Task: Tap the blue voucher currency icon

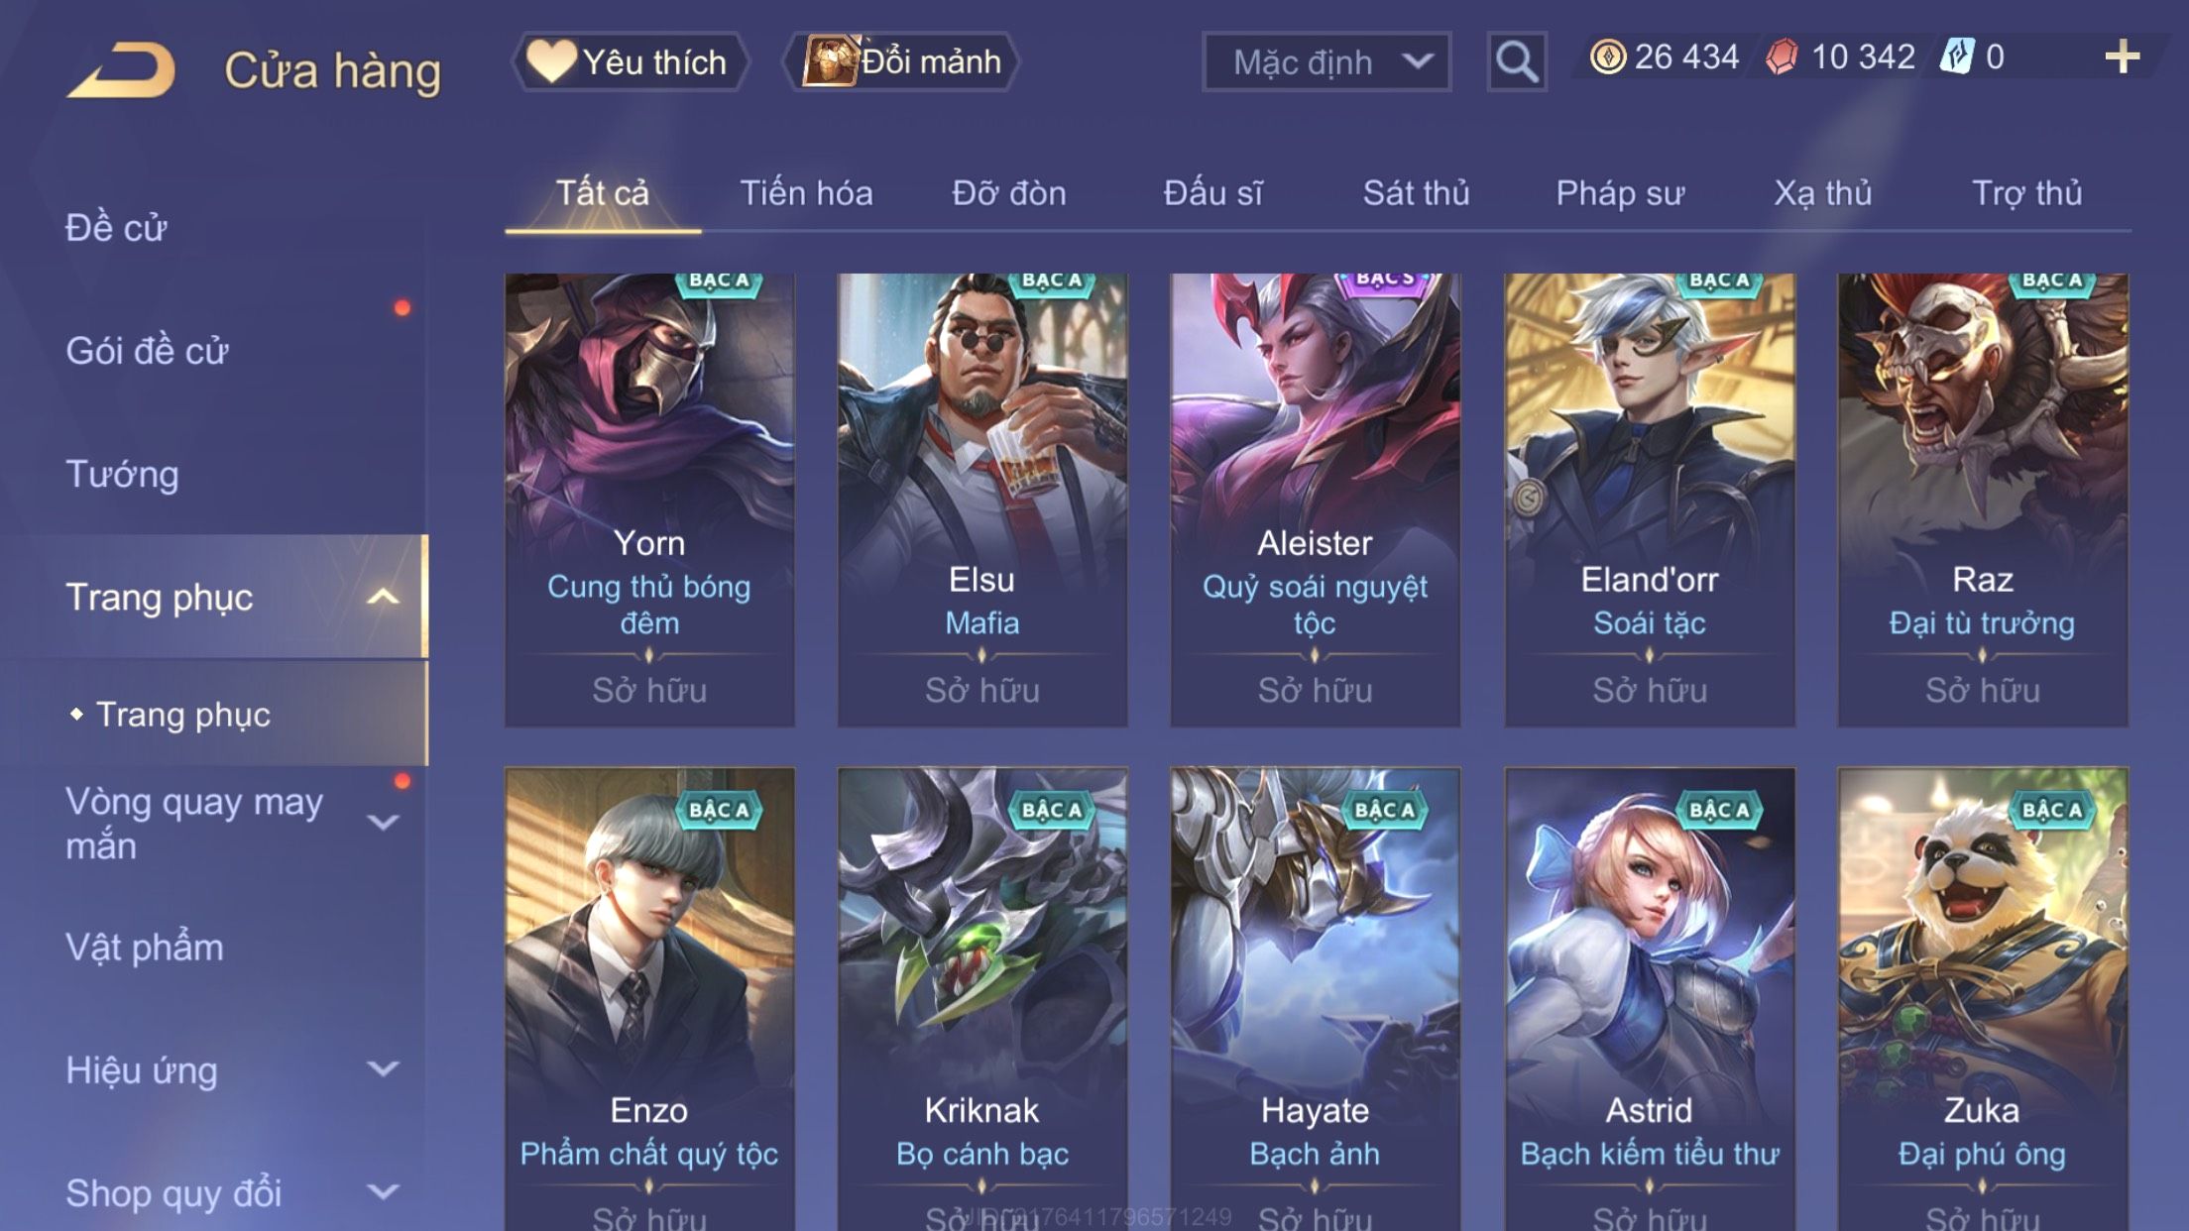Action: click(1957, 56)
